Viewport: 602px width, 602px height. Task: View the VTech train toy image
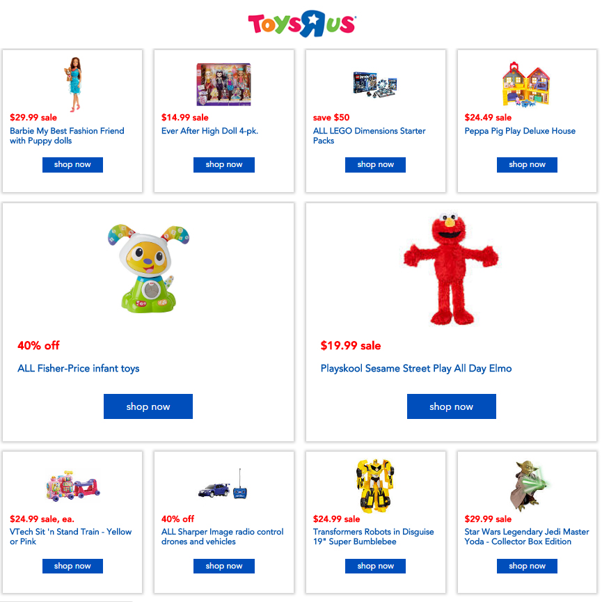(x=73, y=486)
